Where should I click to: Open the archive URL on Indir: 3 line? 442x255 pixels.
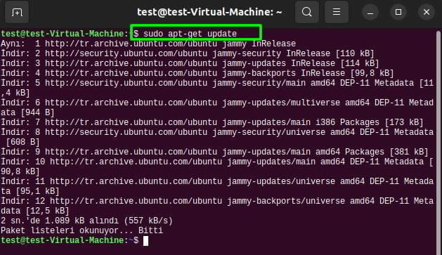[131, 63]
